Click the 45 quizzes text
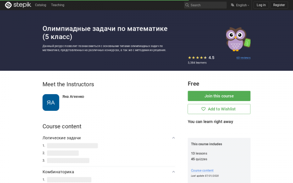Viewport: 293px width, 183px height. [199, 159]
